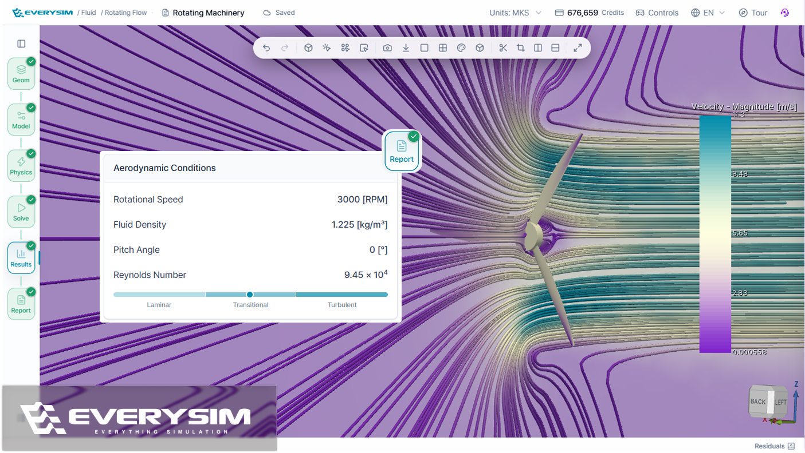Click the 1.225 [kg/m³] fluid density value
This screenshot has height=453, width=805.
pos(360,224)
